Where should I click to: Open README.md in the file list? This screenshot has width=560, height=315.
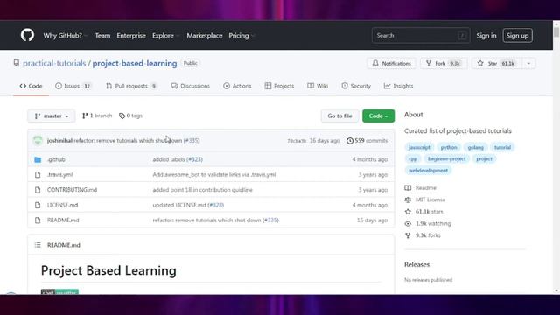click(63, 220)
